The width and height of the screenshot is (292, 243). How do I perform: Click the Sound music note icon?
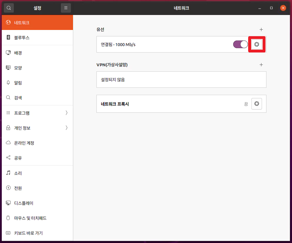tap(8, 173)
